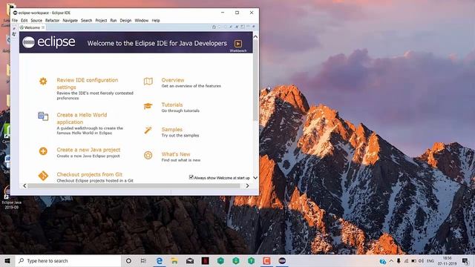
Task: Close the Welcome tab
Action: (x=43, y=27)
